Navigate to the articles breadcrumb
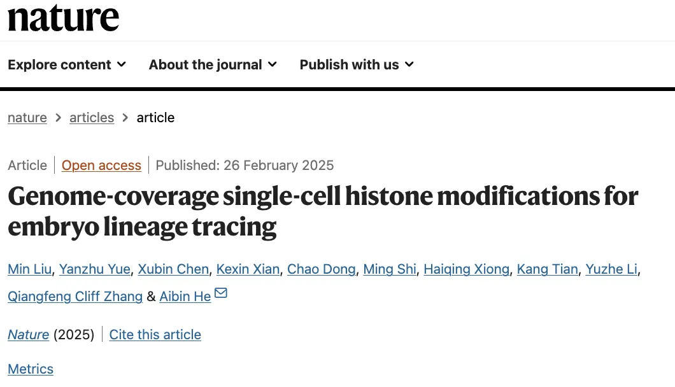Screen dimensions: 675x387 (92, 118)
